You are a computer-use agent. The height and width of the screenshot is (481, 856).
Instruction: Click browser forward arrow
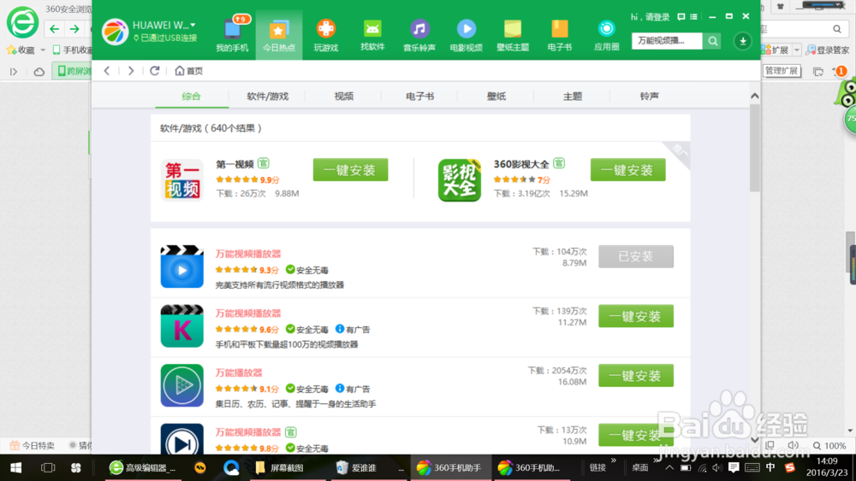pyautogui.click(x=74, y=29)
